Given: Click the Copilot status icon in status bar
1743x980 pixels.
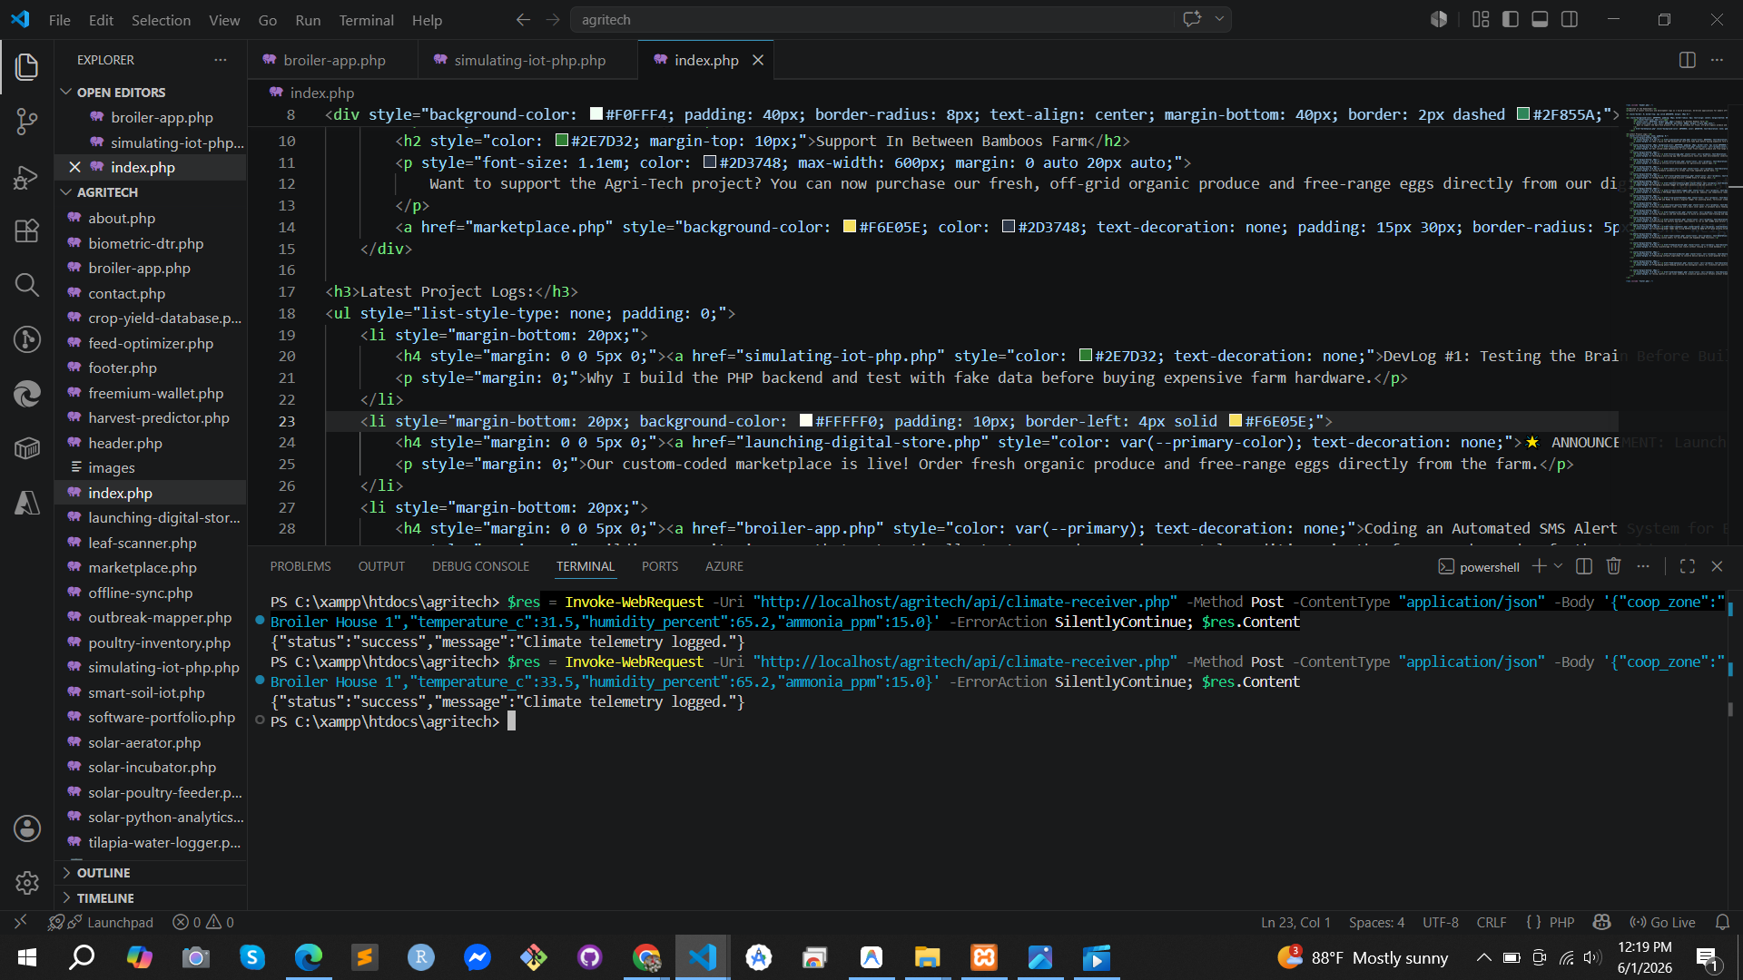Looking at the screenshot, I should (x=1602, y=922).
